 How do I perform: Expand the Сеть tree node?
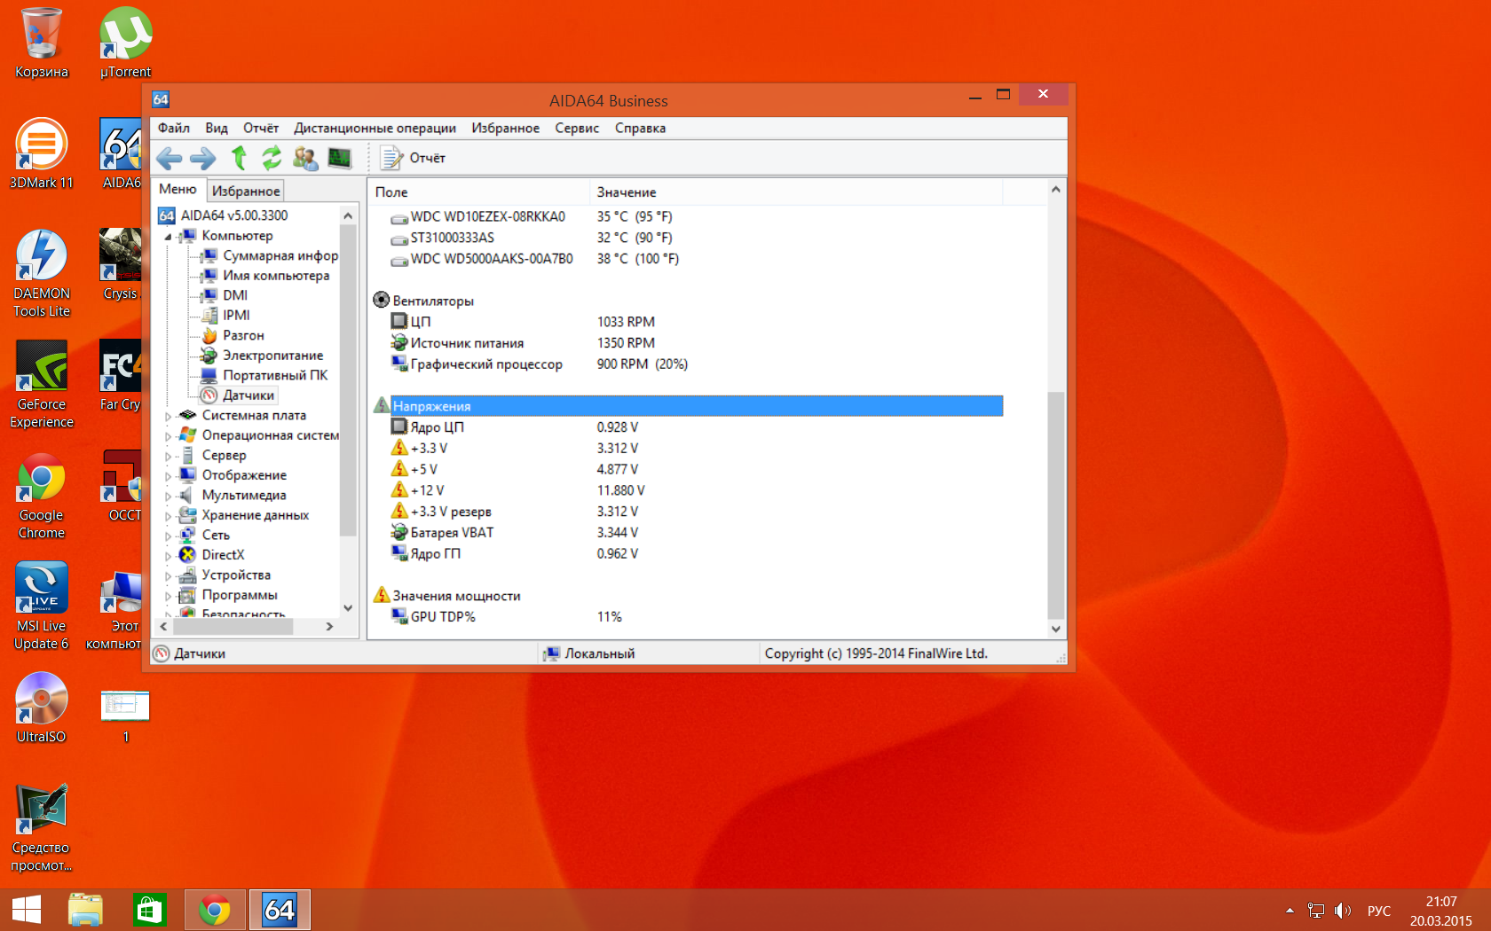coord(168,536)
